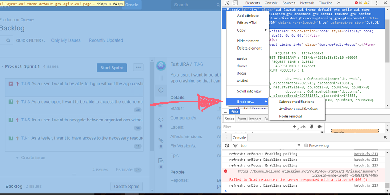Screen dimensions: 390x195
Task: Click the red error count indicator
Action: click(358, 3)
